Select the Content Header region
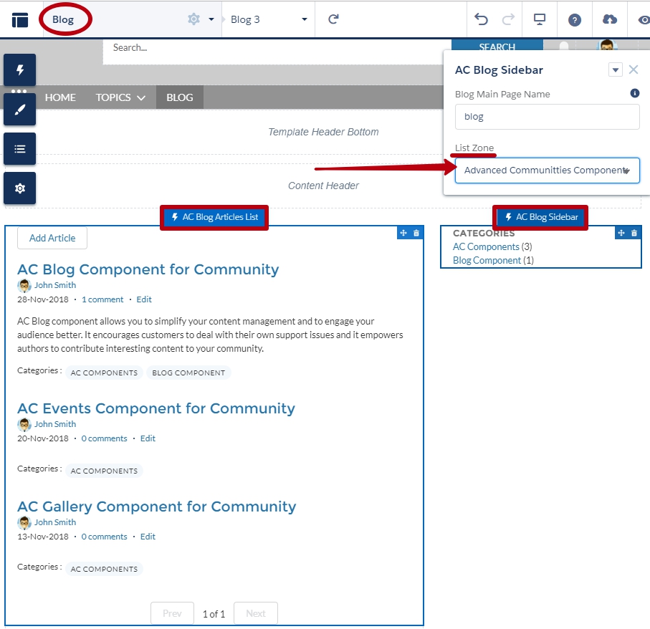The height and width of the screenshot is (629, 650). (x=323, y=186)
